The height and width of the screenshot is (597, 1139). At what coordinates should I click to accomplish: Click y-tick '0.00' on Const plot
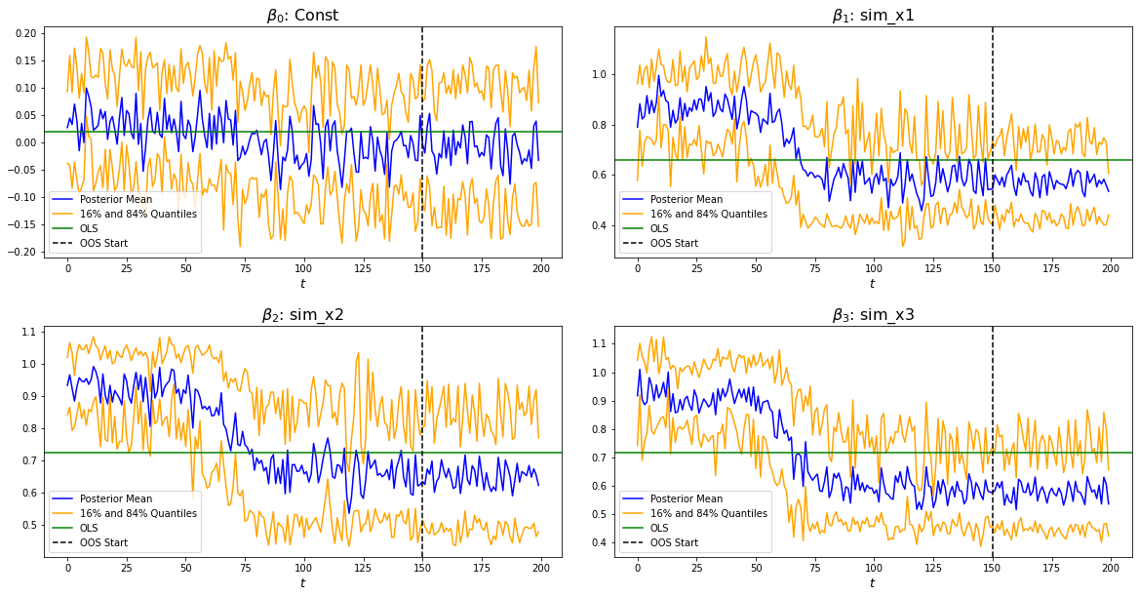click(x=25, y=142)
